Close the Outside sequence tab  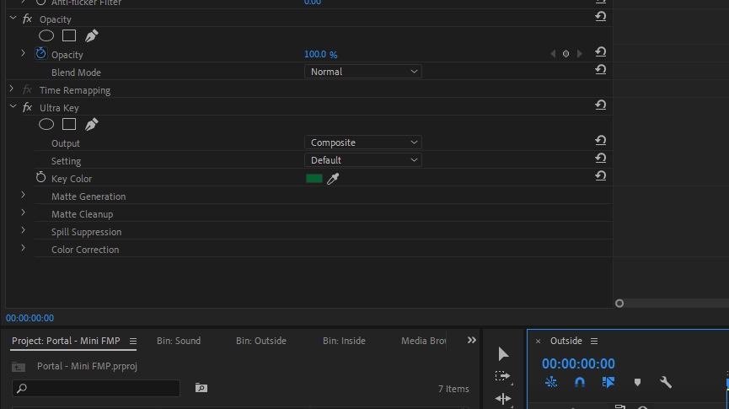pos(538,342)
